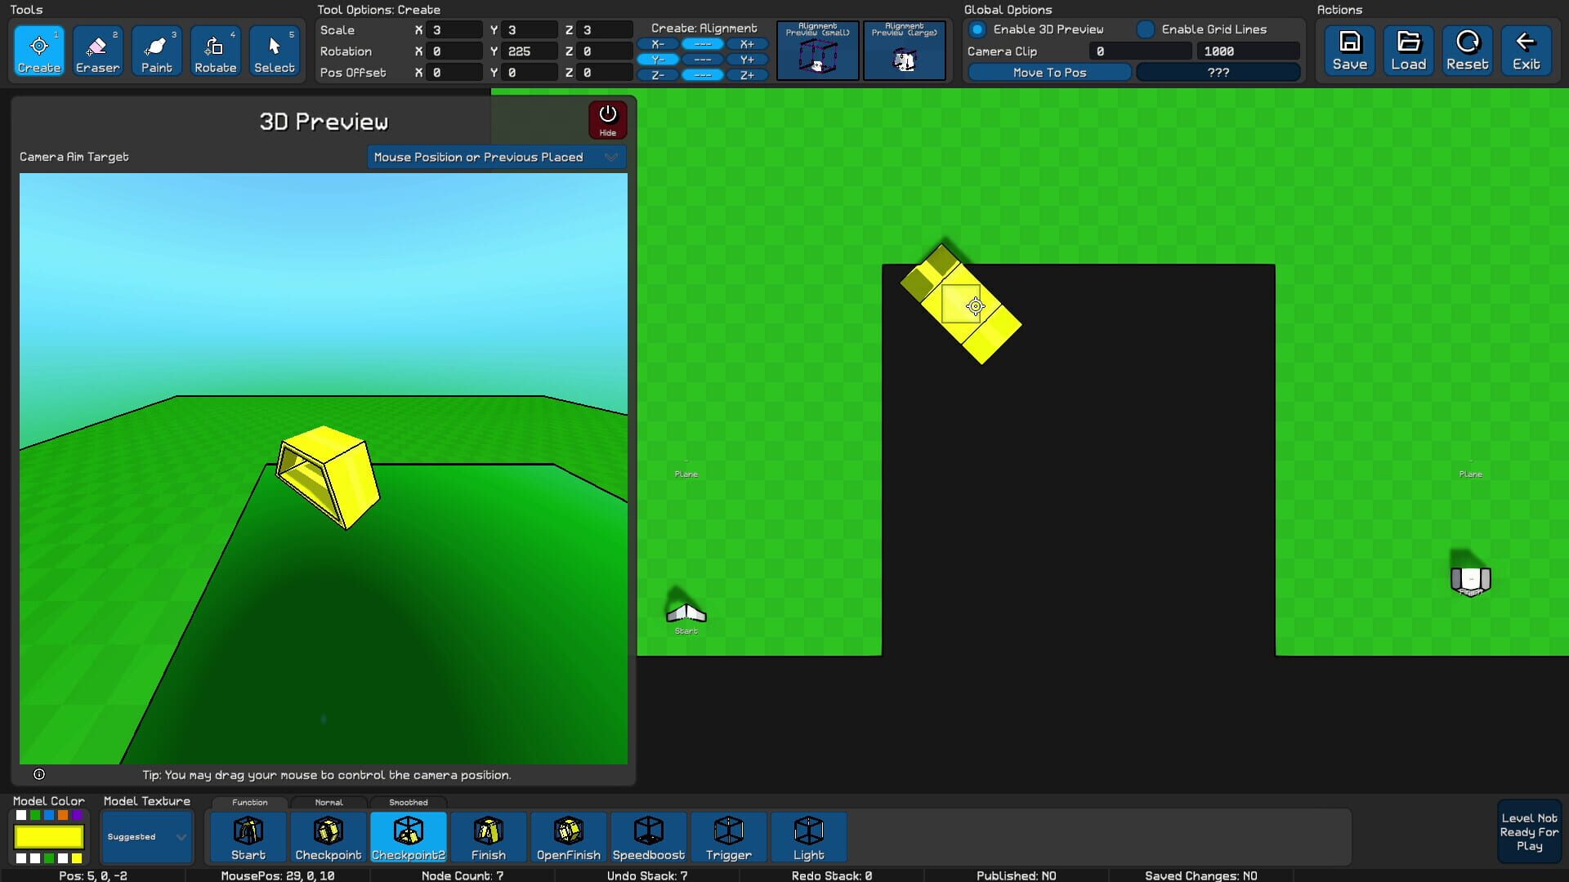Choose the Select tool
Screen dimensions: 1569x882
[274, 51]
